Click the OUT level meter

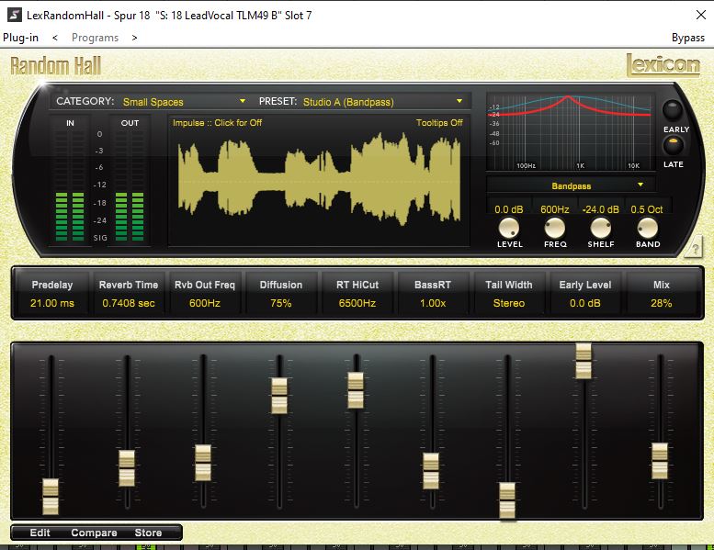tap(130, 185)
